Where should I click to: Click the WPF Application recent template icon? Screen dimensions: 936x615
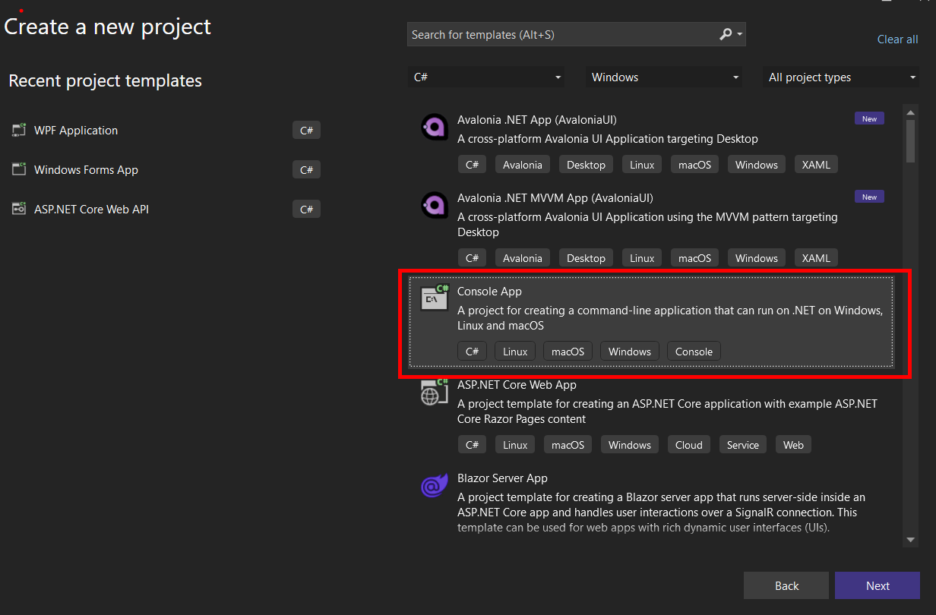click(x=19, y=130)
